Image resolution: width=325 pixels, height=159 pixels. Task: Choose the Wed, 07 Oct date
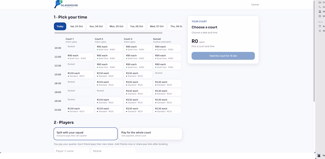pyautogui.click(x=157, y=26)
